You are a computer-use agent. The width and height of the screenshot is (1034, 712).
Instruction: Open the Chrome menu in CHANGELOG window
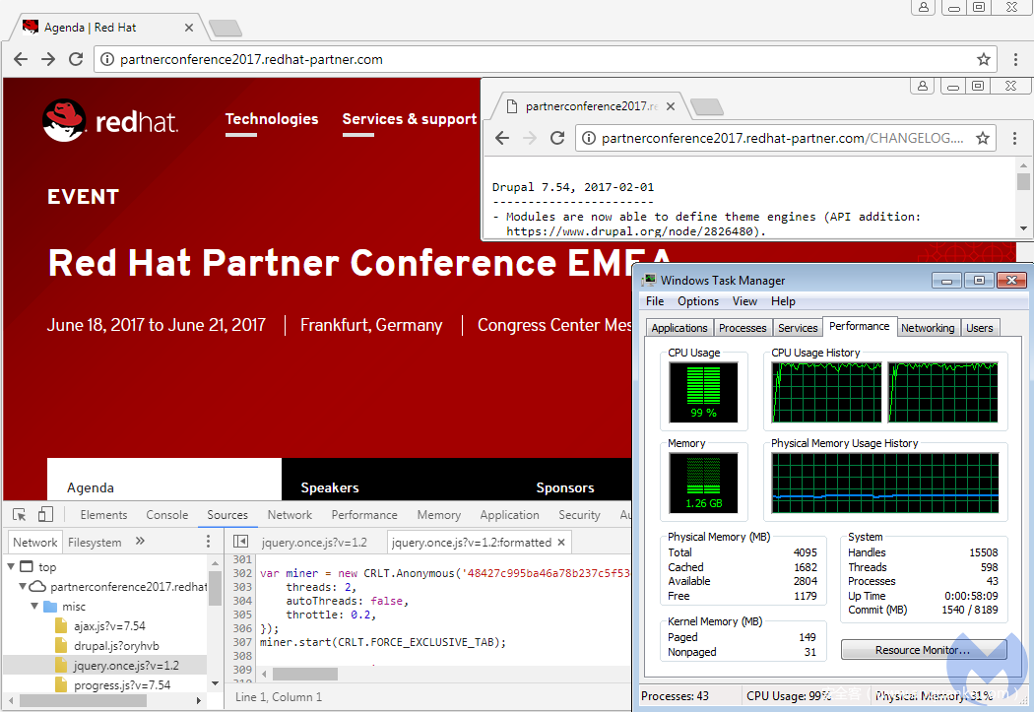coord(1015,138)
